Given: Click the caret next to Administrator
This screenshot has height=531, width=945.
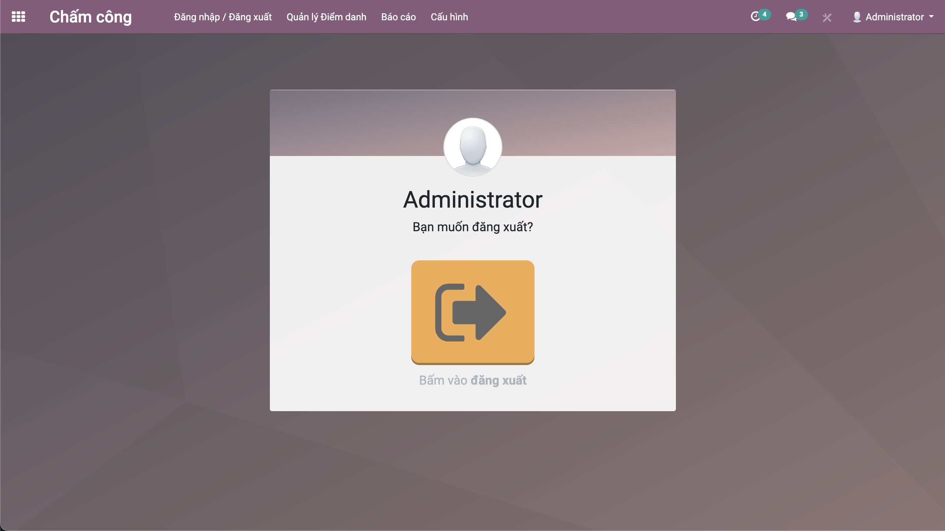Looking at the screenshot, I should [931, 17].
